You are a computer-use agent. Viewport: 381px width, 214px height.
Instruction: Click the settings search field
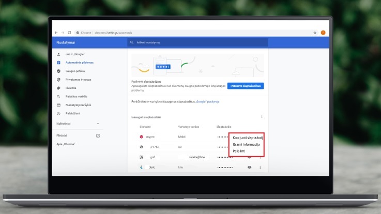click(196, 43)
